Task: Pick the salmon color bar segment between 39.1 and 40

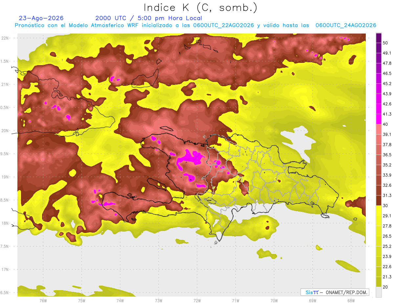Action: (x=379, y=129)
